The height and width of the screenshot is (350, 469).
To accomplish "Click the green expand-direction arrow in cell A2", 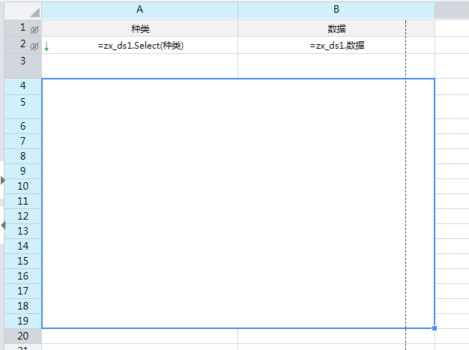I will (46, 47).
